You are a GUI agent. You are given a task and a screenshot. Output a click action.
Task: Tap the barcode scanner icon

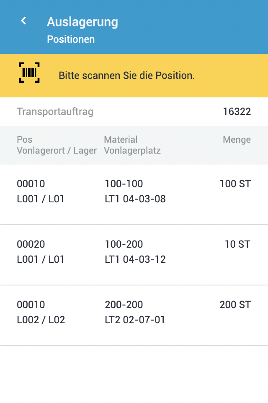point(29,72)
